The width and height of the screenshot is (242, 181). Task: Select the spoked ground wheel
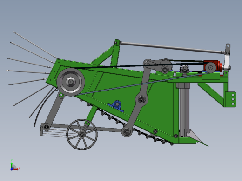(x=82, y=134)
